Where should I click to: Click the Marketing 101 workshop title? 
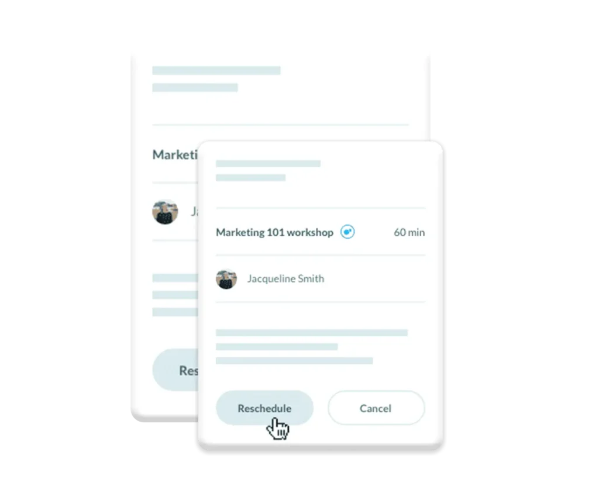click(x=274, y=232)
